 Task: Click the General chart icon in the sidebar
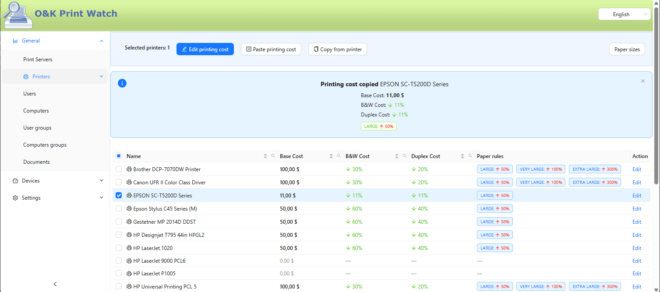tap(15, 41)
